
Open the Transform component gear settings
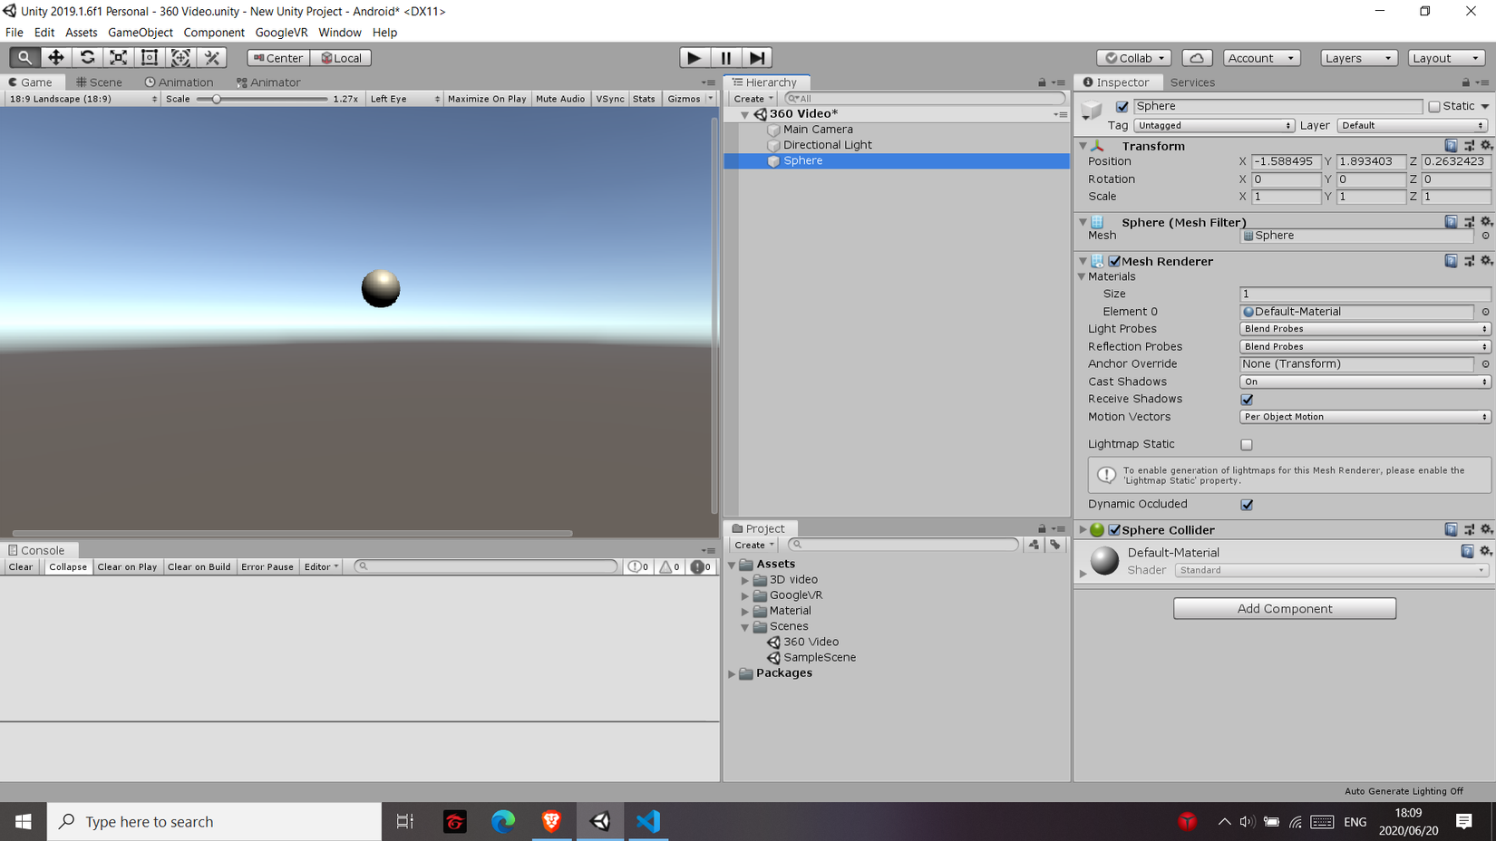(x=1485, y=146)
